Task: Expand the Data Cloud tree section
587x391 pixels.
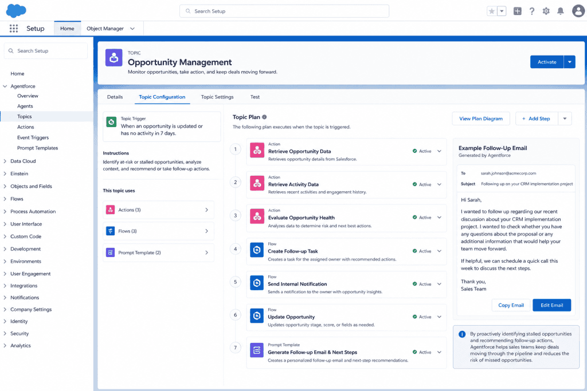Action: [x=5, y=161]
